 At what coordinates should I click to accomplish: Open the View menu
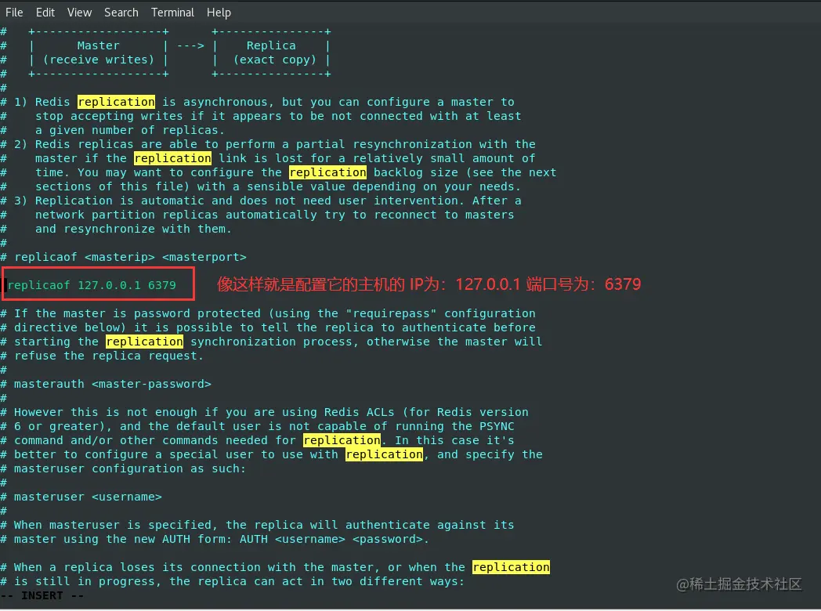pyautogui.click(x=79, y=12)
